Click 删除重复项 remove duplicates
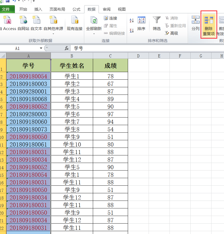Screen dimensions: 224x234 coord(209,26)
